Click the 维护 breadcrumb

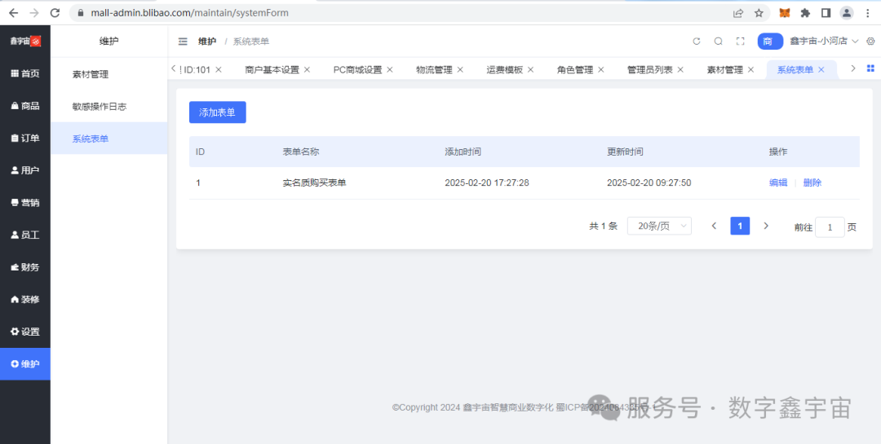(x=206, y=42)
